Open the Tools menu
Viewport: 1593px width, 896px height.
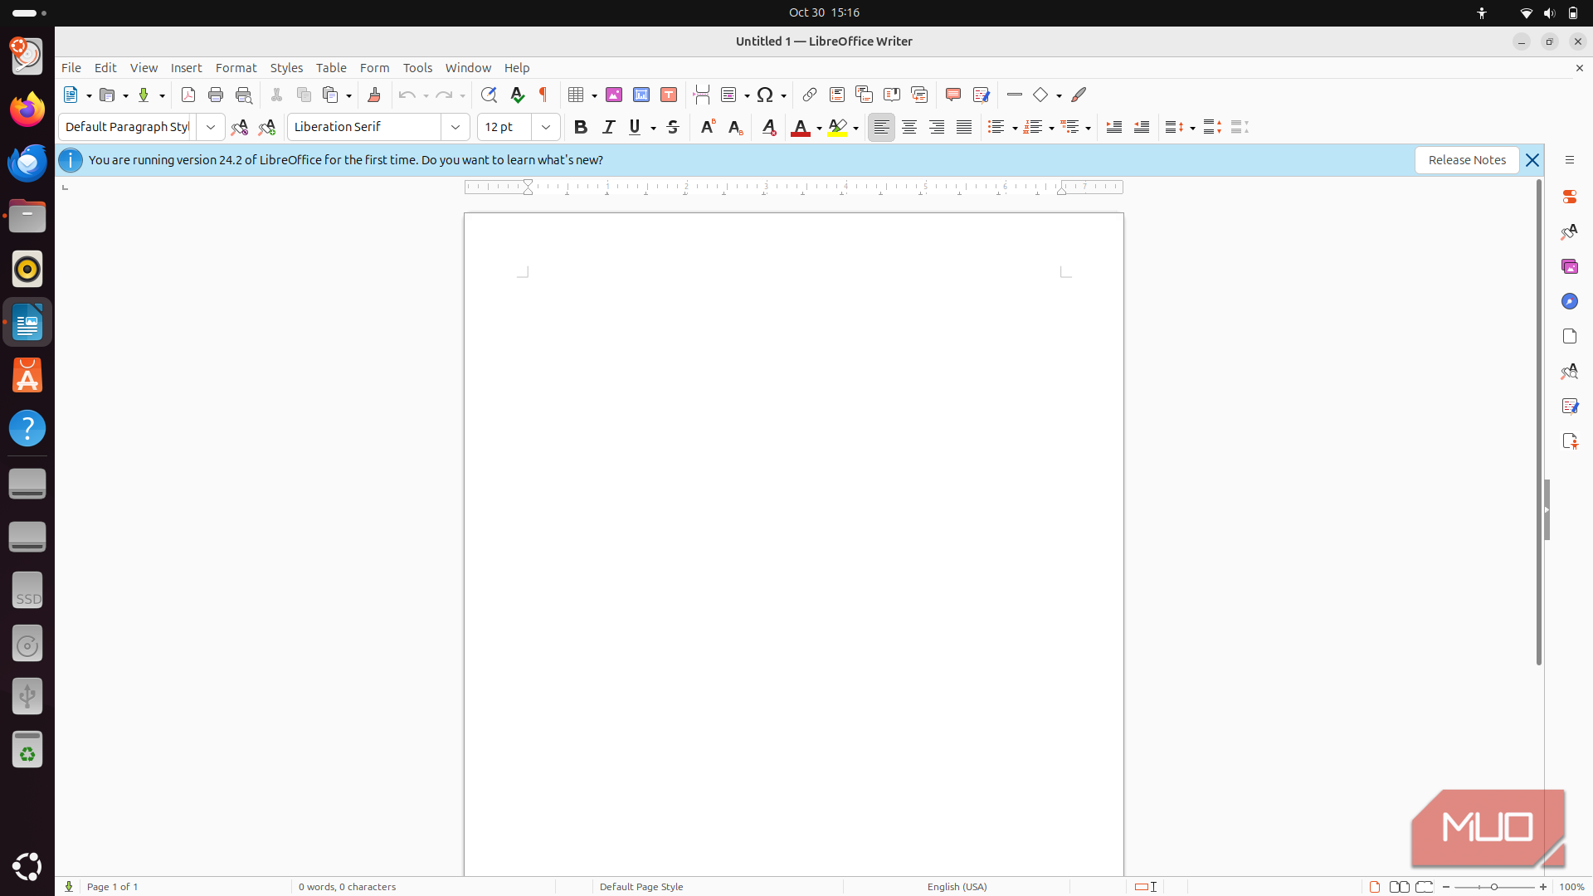pos(417,68)
